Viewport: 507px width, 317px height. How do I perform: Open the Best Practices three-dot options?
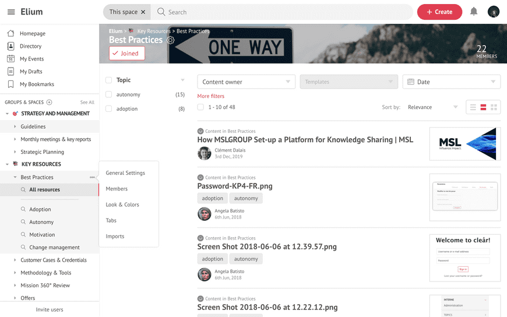tap(92, 177)
